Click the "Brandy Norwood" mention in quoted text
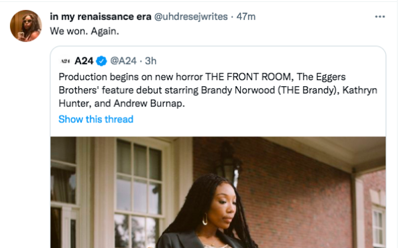This screenshot has width=399, height=248. click(x=238, y=90)
